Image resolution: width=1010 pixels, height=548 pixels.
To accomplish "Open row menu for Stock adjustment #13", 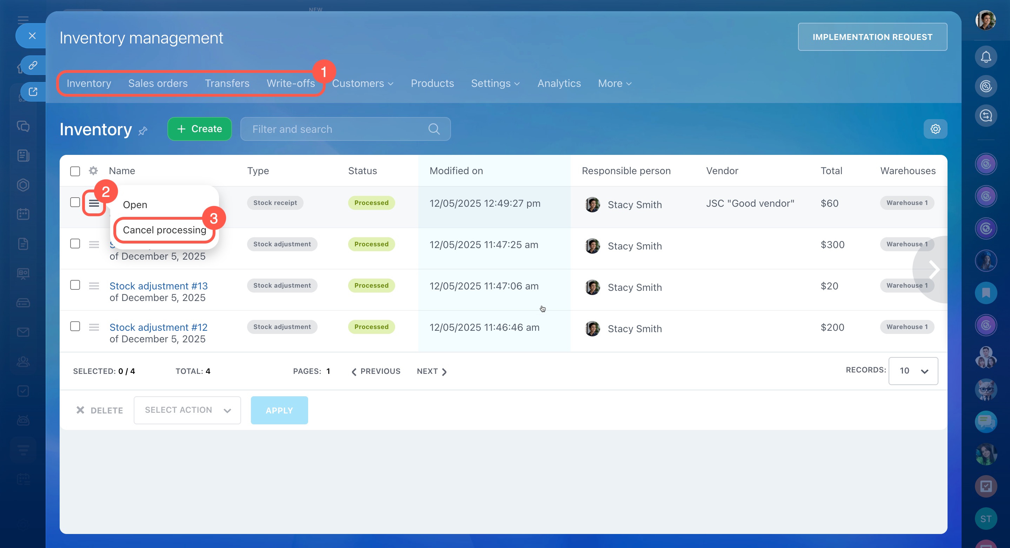I will (94, 286).
